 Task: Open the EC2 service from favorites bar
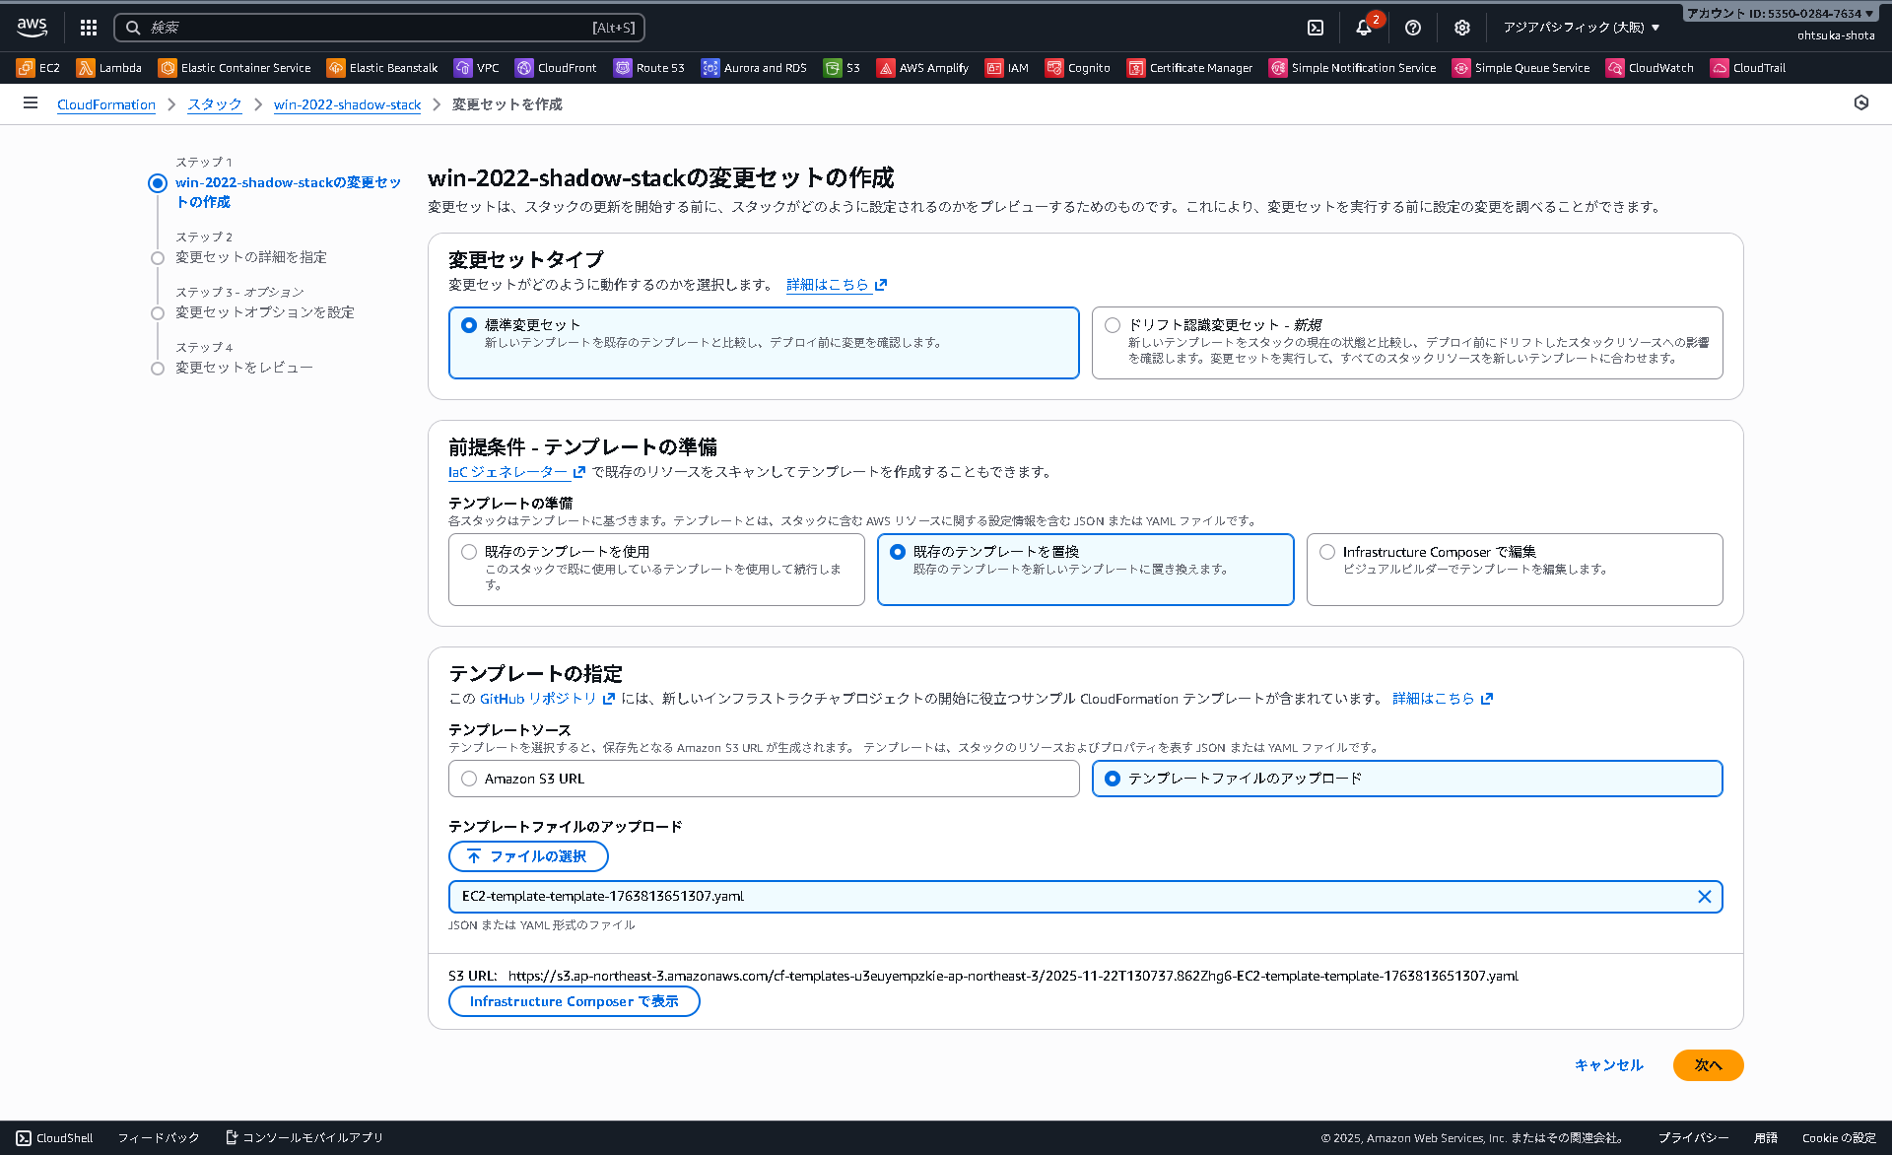click(38, 67)
